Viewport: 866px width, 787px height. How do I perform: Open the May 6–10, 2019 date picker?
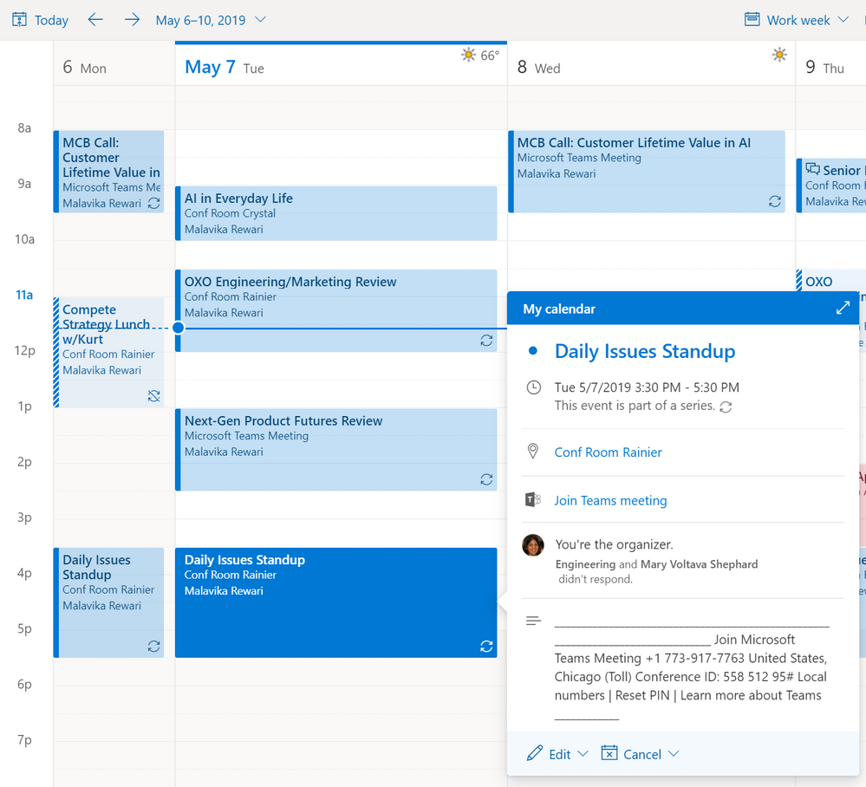tap(211, 21)
